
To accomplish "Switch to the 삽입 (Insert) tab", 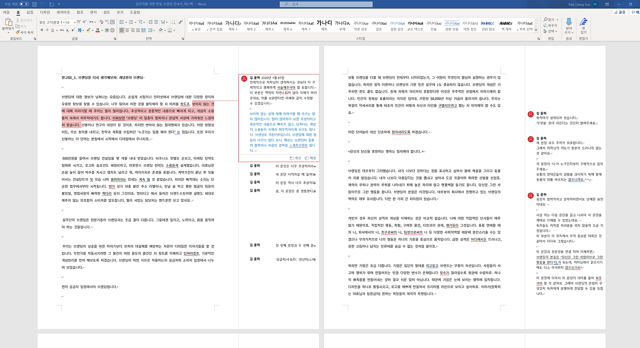I will pyautogui.click(x=30, y=11).
